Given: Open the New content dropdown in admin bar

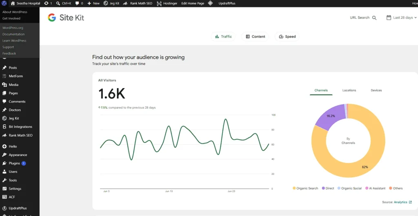Looking at the screenshot, I should pos(93,3).
